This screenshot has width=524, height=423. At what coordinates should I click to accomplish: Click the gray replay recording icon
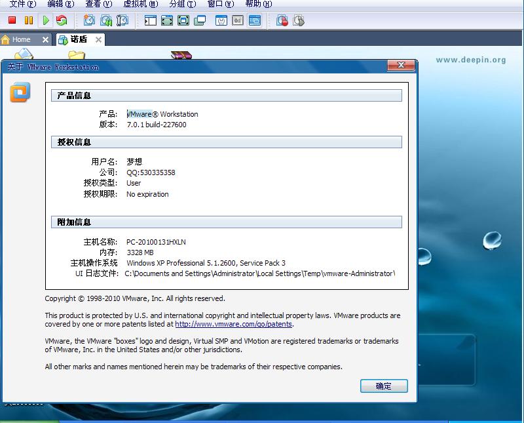pyautogui.click(x=299, y=20)
